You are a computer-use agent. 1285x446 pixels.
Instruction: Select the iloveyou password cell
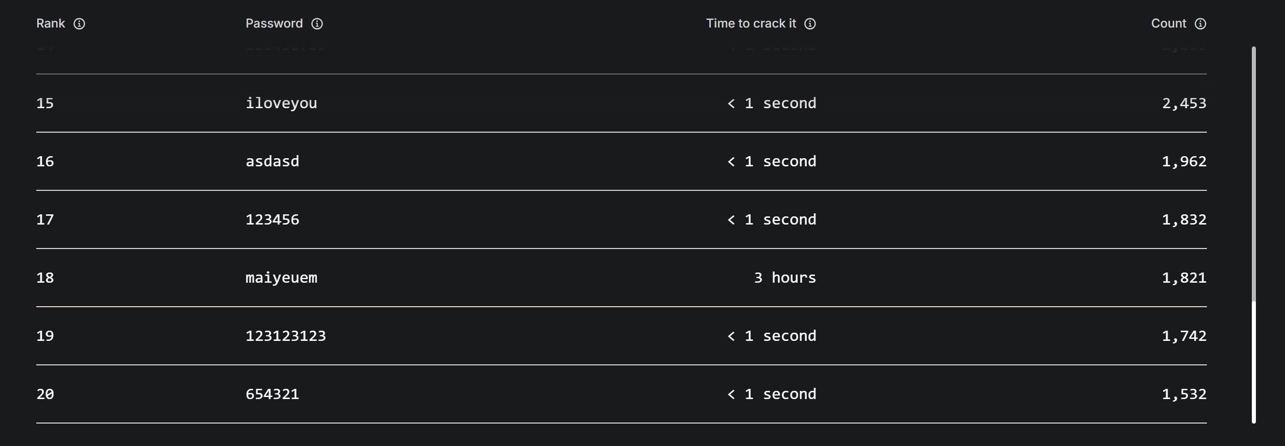coord(281,104)
